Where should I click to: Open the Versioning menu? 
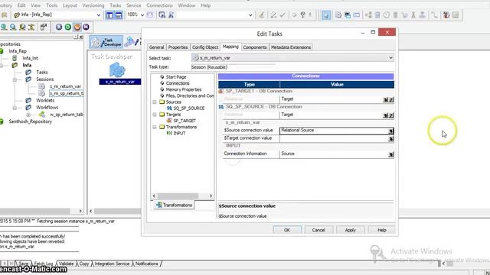coord(93,5)
